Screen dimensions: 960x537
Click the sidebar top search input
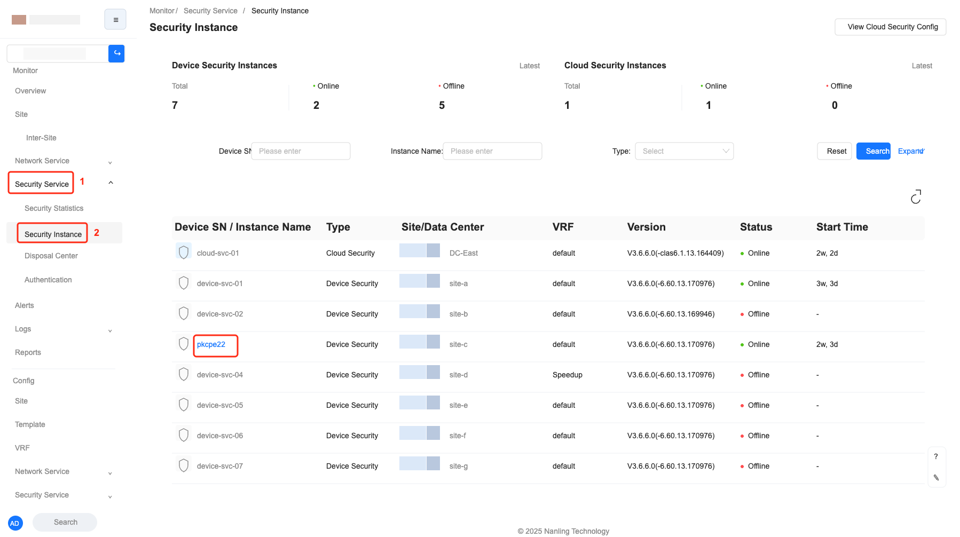58,53
